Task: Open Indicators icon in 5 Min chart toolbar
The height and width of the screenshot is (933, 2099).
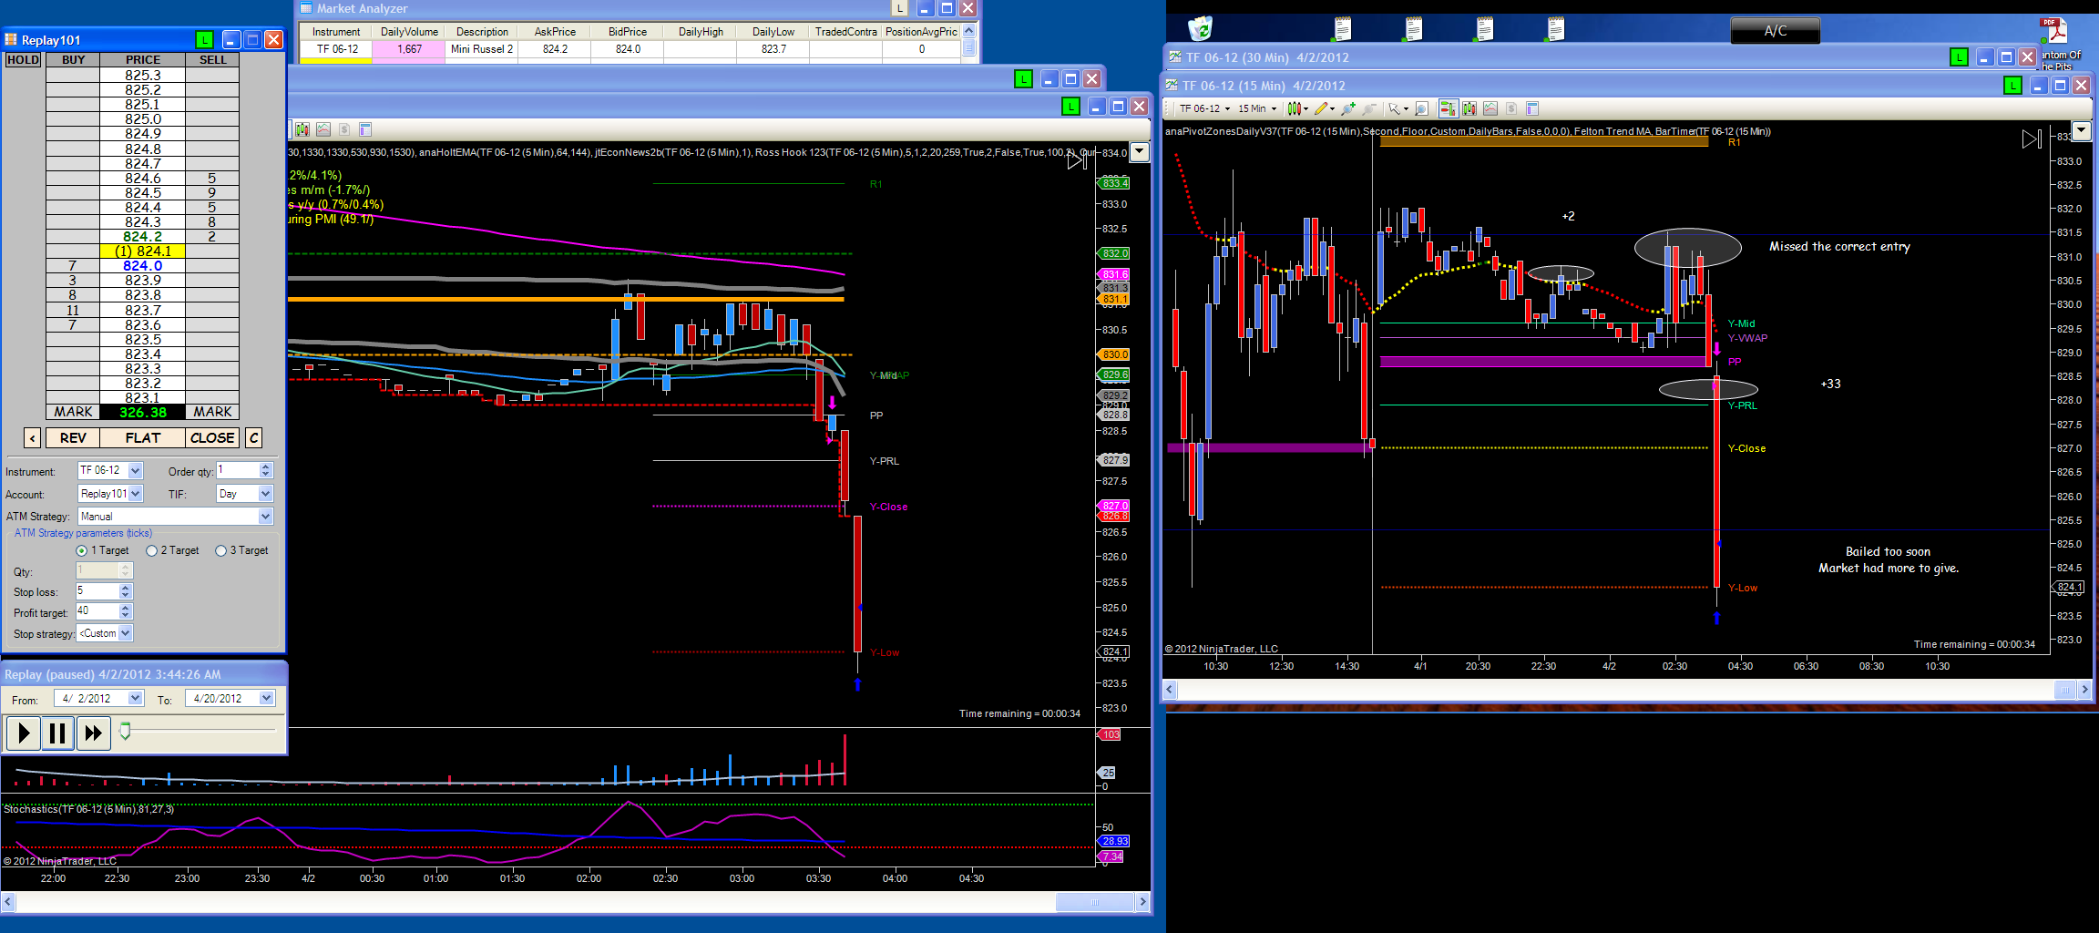Action: (323, 129)
